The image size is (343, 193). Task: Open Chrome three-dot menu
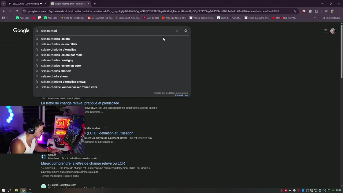coord(339,11)
